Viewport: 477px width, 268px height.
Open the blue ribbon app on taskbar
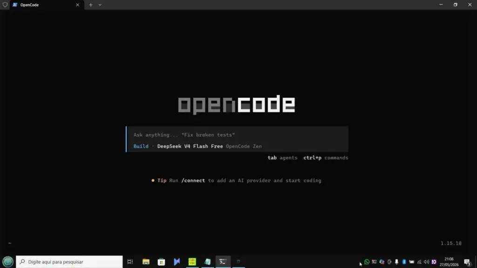click(x=177, y=261)
